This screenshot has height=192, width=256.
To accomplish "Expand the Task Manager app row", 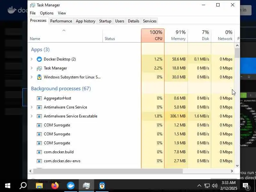I will click(32, 68).
